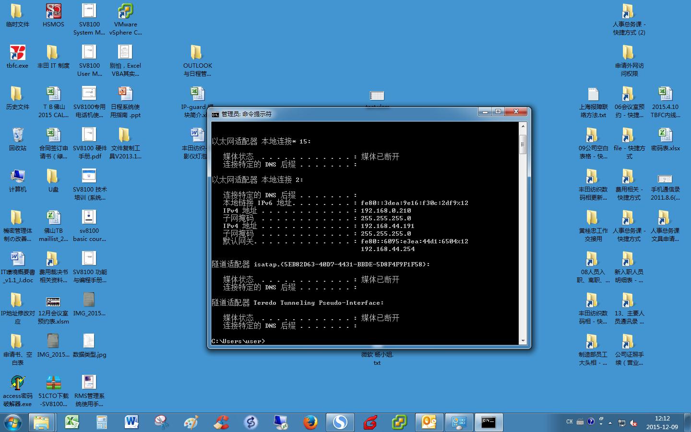
Task: Open the Windows Start menu orb
Action: point(13,422)
